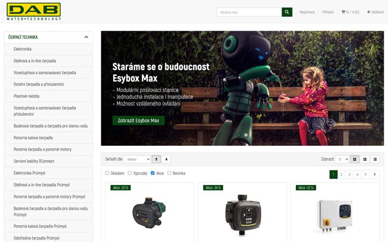Screen dimensions: 388x242
Task: Open Bazénová čerpadla pro slanou vodu Průmysl
Action: (x=48, y=211)
